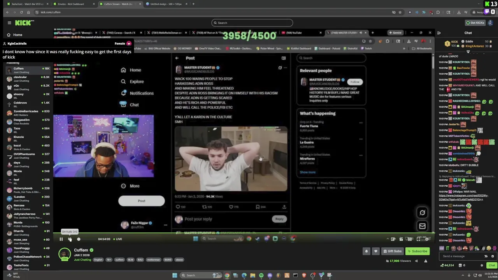Screen dimensions: 498x280
Task: Select the English tag
Action: (x=98, y=260)
